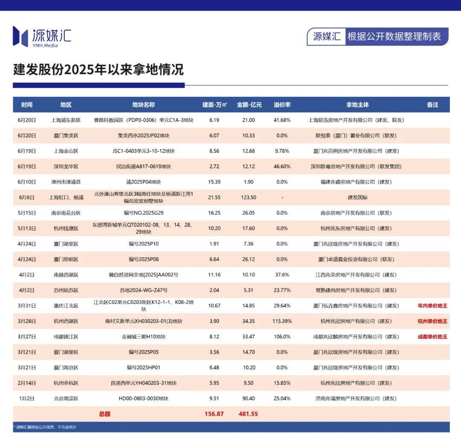Click the 建发国际 buyer cell
Image resolution: width=461 pixels, height=440 pixels.
(x=358, y=198)
